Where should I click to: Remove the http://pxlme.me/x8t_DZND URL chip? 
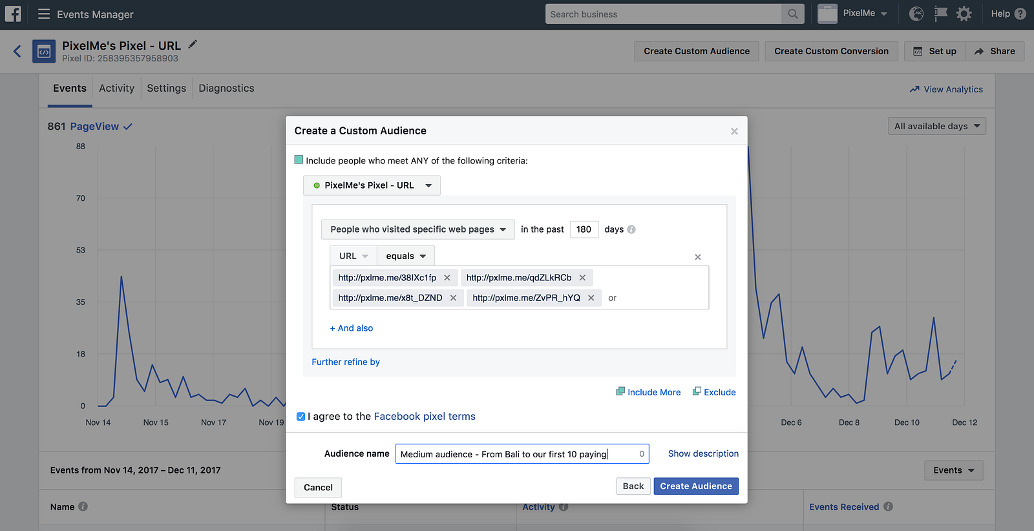(x=453, y=298)
